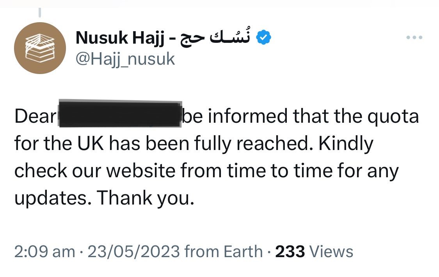The width and height of the screenshot is (439, 277).
Task: Click the 233 view count number
Action: point(290,252)
